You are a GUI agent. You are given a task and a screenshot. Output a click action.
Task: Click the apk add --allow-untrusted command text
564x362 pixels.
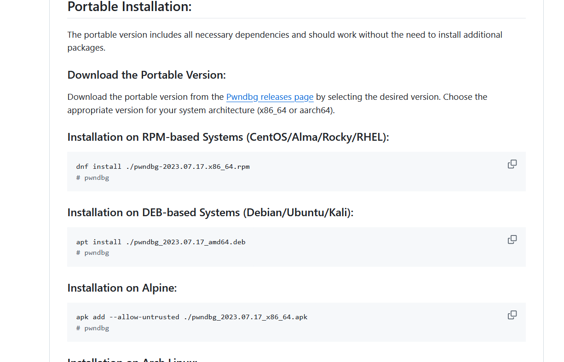tap(192, 317)
